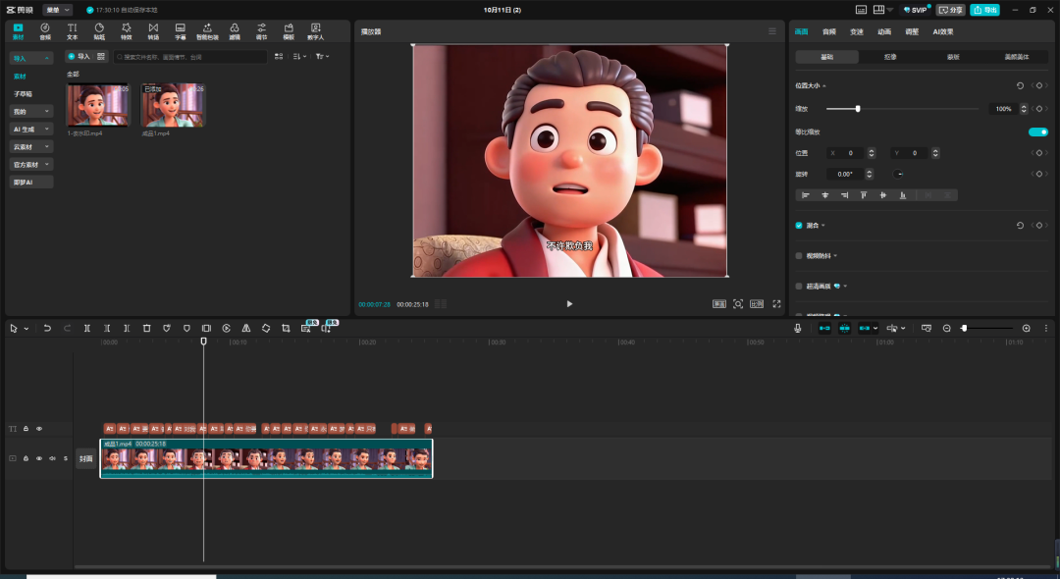
Task: Enable the 视频防抖 stabilization checkbox
Action: click(799, 255)
